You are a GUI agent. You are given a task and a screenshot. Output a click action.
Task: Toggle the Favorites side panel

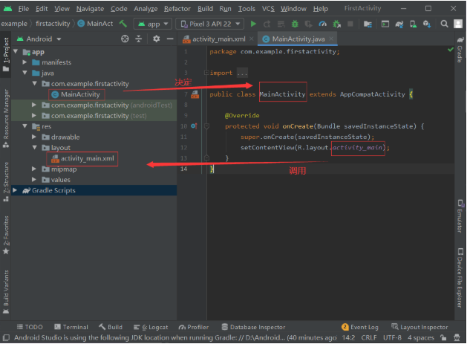point(6,235)
